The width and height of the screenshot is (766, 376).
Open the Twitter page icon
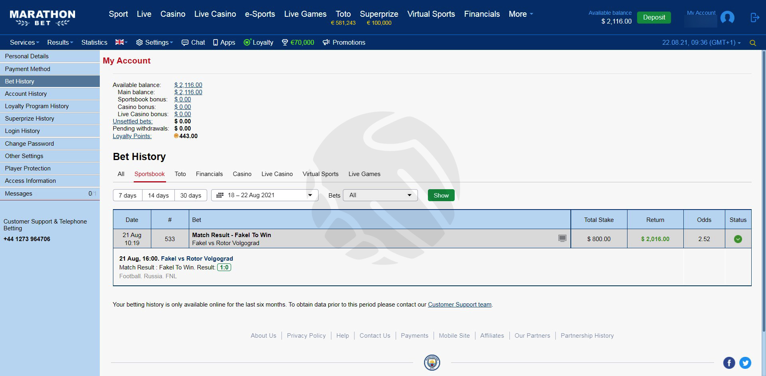coord(745,363)
